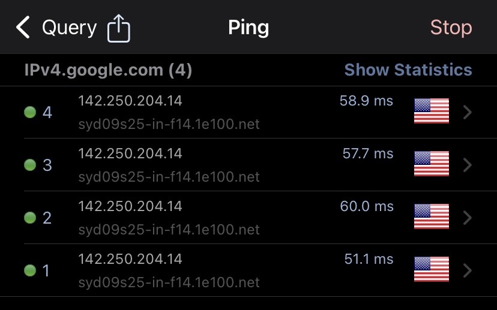The image size is (497, 310).
Task: Return to the Query screen
Action: 69,28
